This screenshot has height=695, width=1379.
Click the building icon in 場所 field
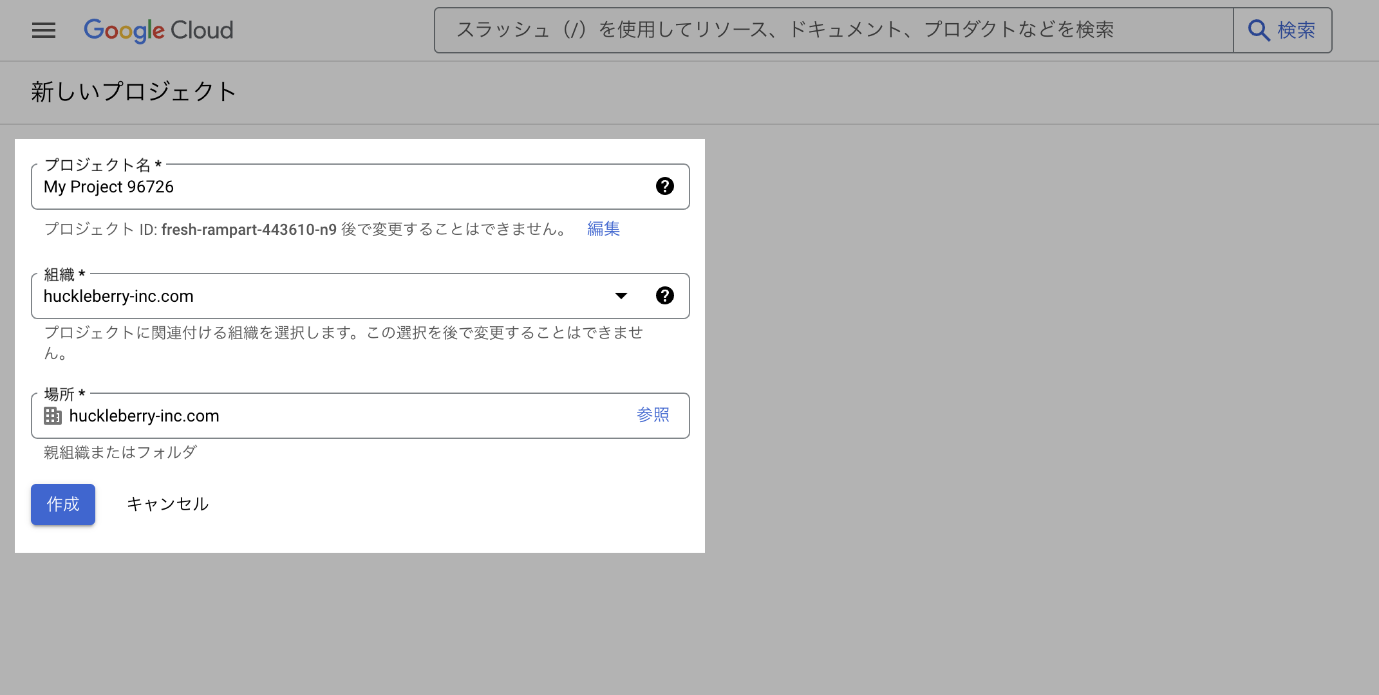[x=53, y=416]
